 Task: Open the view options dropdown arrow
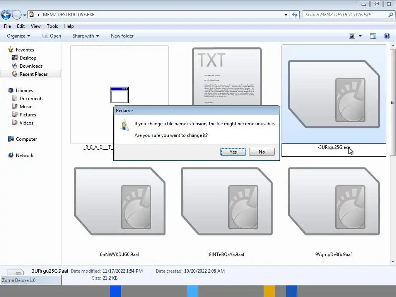pyautogui.click(x=360, y=36)
